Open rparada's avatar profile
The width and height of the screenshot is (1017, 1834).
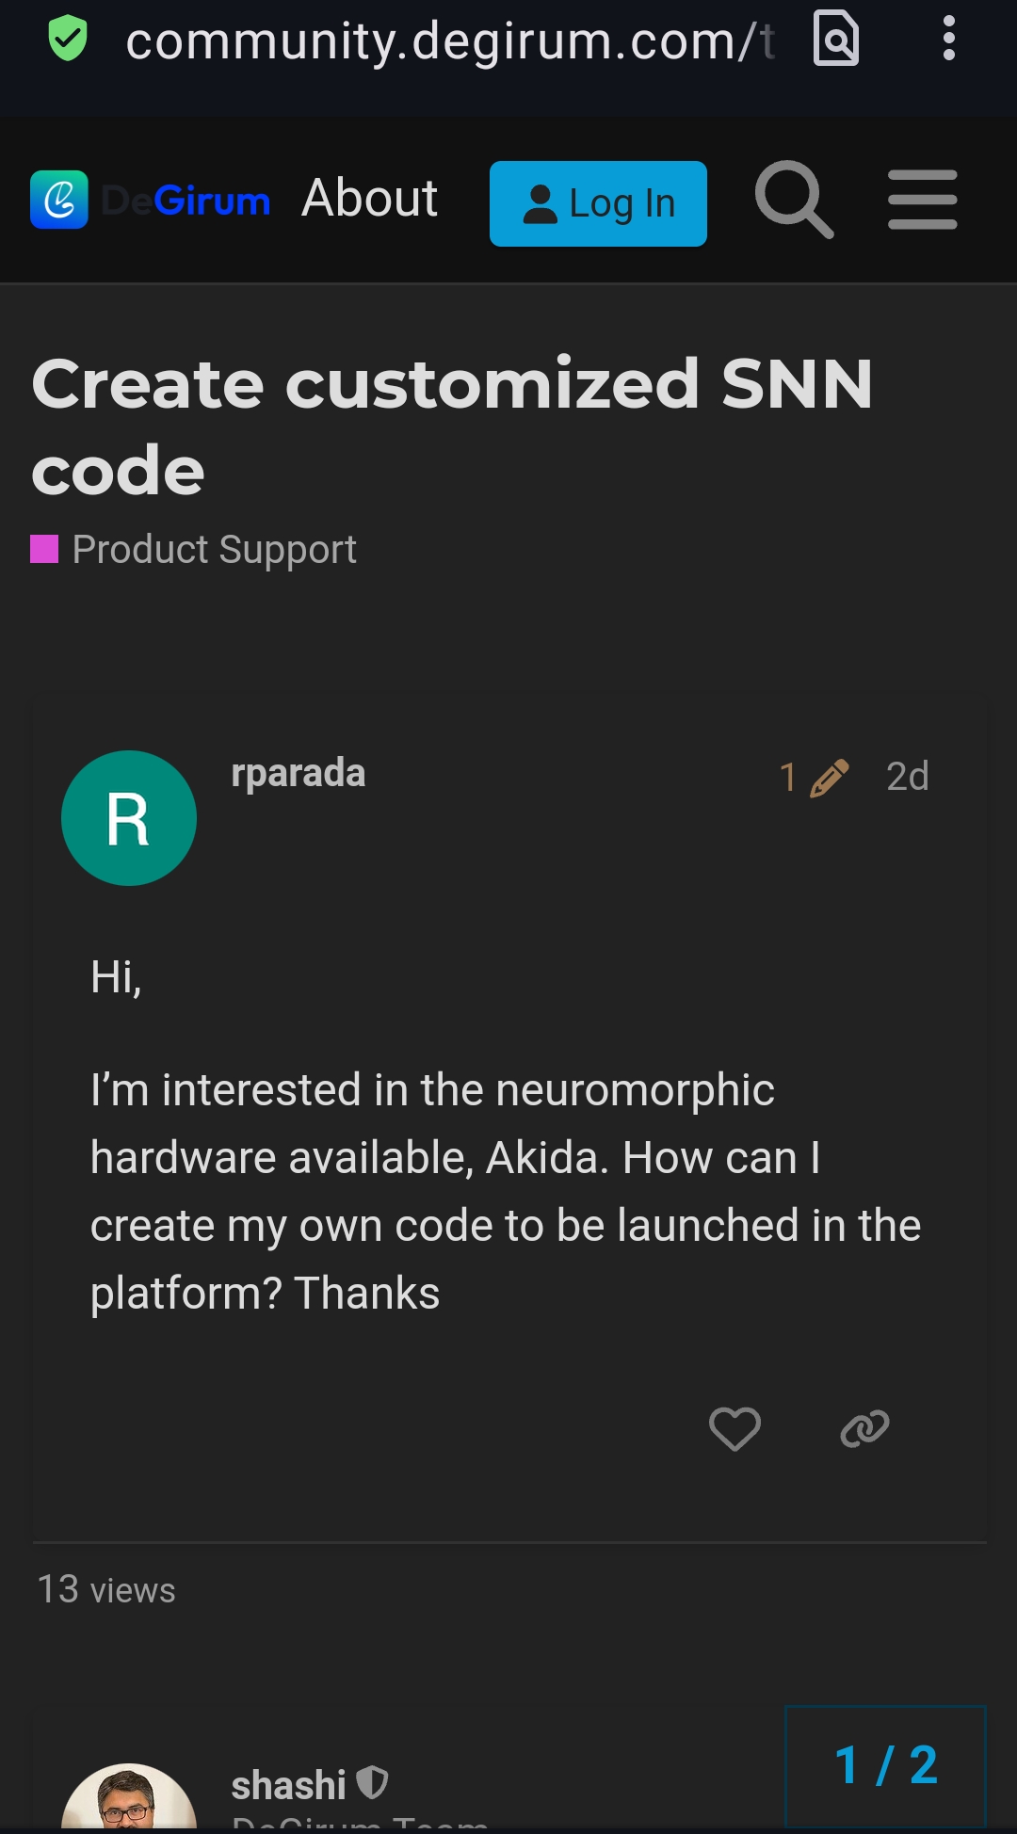click(129, 818)
